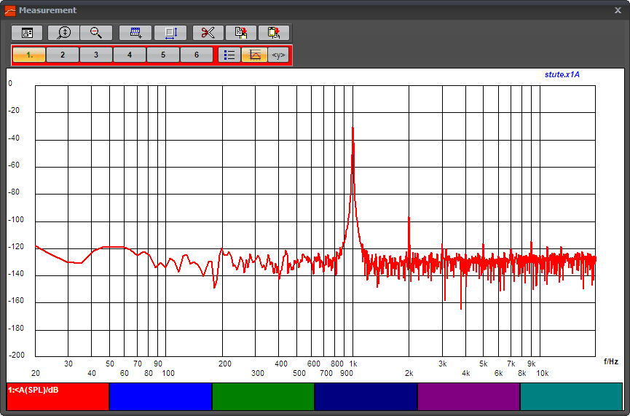
Task: Click the bright blue legend swatch
Action: tap(160, 397)
